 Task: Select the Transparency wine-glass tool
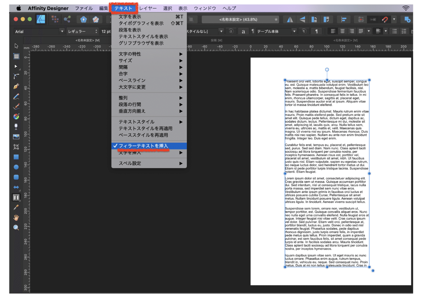(16, 126)
